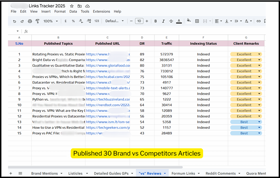This screenshot has height=178, width=280.
Task: Click the Print icon
Action: [30, 21]
